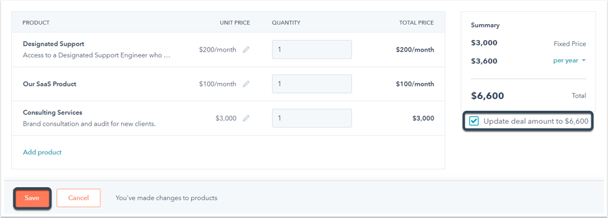Edit the Designated Support unit price pencil
The height and width of the screenshot is (218, 608).
click(x=246, y=50)
